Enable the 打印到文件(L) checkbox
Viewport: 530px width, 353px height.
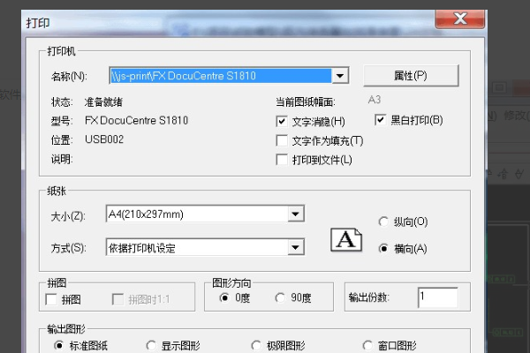coord(282,160)
